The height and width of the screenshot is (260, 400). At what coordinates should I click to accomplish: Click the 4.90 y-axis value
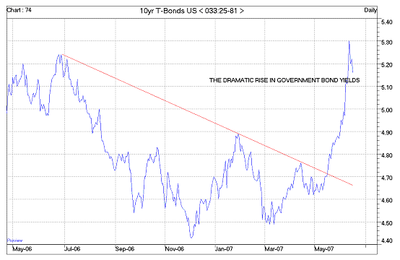pos(386,133)
